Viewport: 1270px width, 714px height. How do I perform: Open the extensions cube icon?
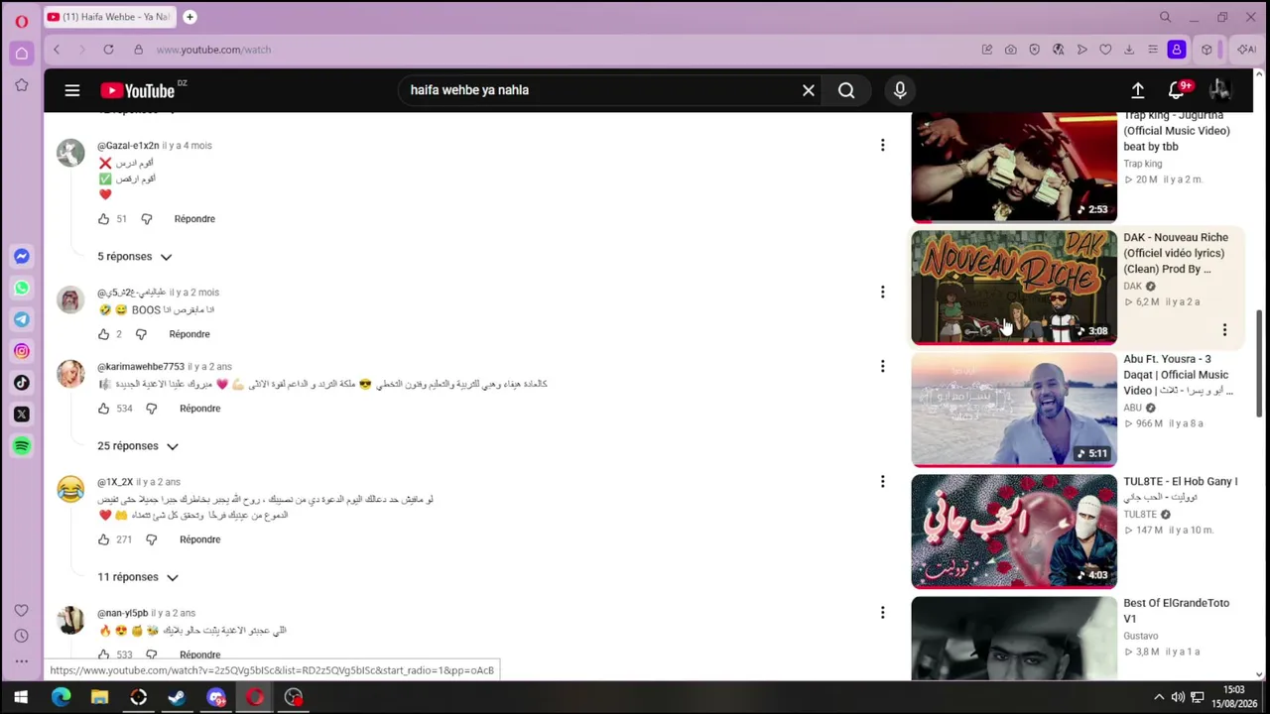point(1206,50)
